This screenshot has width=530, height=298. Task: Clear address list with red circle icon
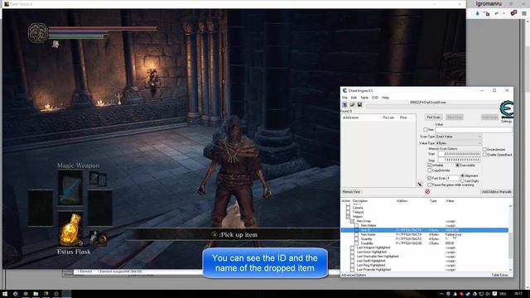pyautogui.click(x=427, y=191)
